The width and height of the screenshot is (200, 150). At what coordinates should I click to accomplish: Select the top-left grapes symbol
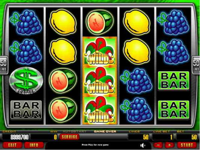(x=26, y=22)
